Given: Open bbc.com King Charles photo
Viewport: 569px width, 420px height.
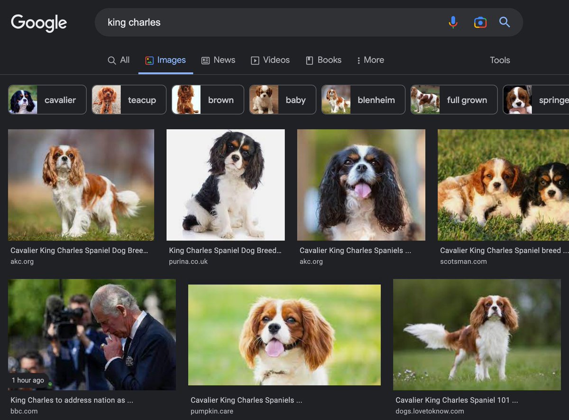Looking at the screenshot, I should point(92,334).
